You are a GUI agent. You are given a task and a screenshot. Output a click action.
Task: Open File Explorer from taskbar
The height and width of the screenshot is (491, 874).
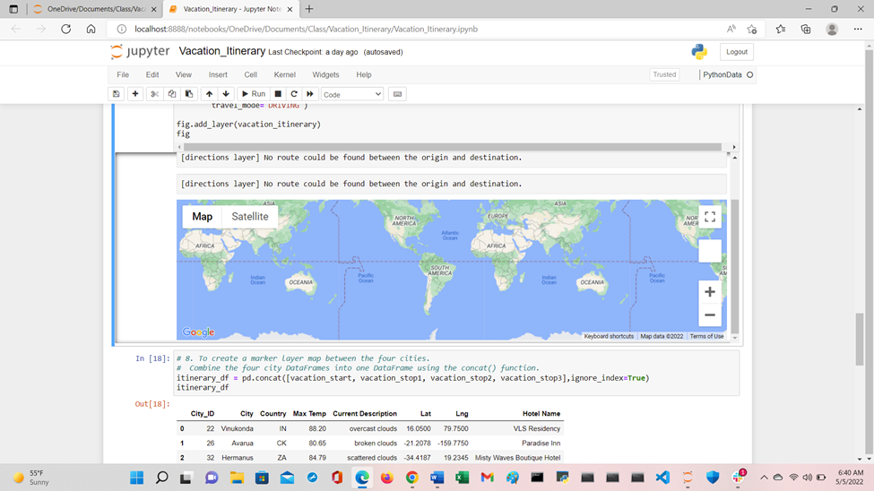237,478
